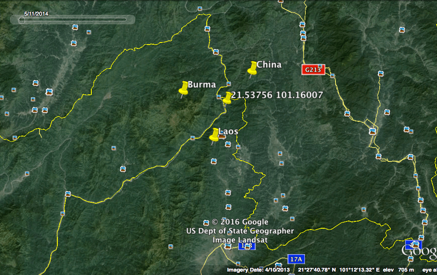Open the large photo icon left of that blue shield
This screenshot has width=437, height=275.
[228, 246]
